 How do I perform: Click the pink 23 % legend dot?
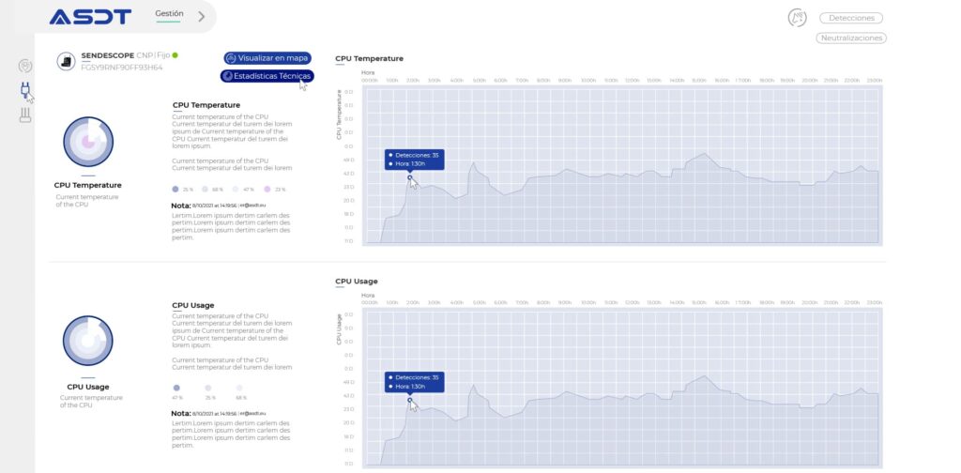coord(268,189)
